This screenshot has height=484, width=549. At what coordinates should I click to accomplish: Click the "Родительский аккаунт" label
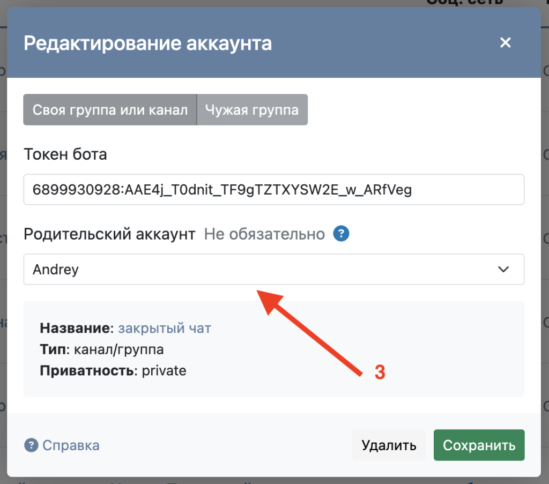click(109, 234)
